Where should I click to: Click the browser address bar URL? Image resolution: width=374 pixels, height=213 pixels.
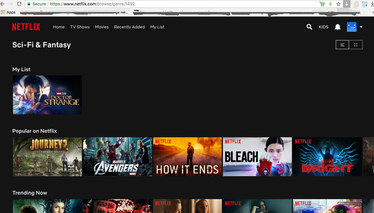(x=92, y=4)
